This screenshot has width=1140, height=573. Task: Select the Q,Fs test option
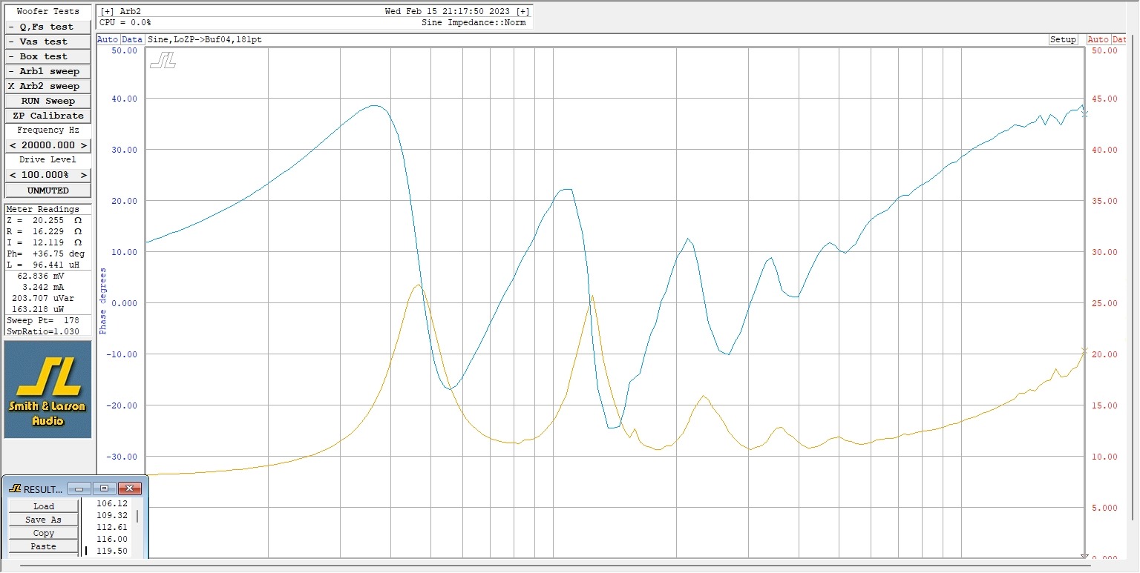click(48, 27)
